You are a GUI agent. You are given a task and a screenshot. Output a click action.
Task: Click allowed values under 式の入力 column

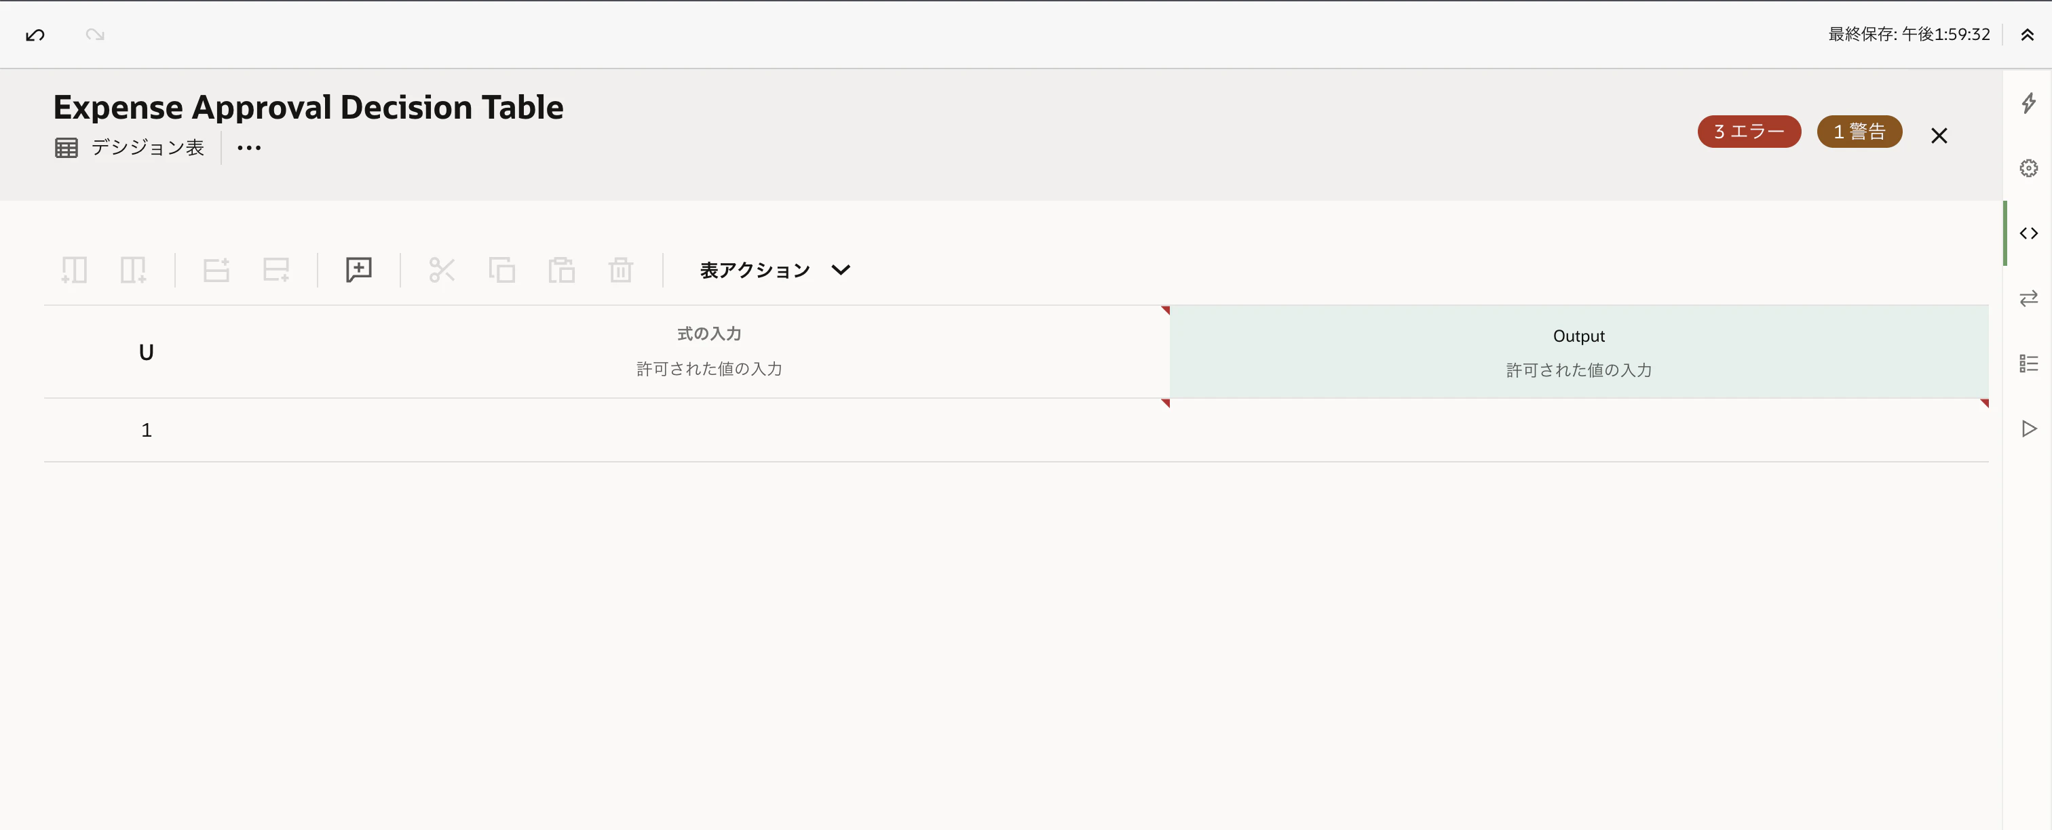(x=709, y=368)
